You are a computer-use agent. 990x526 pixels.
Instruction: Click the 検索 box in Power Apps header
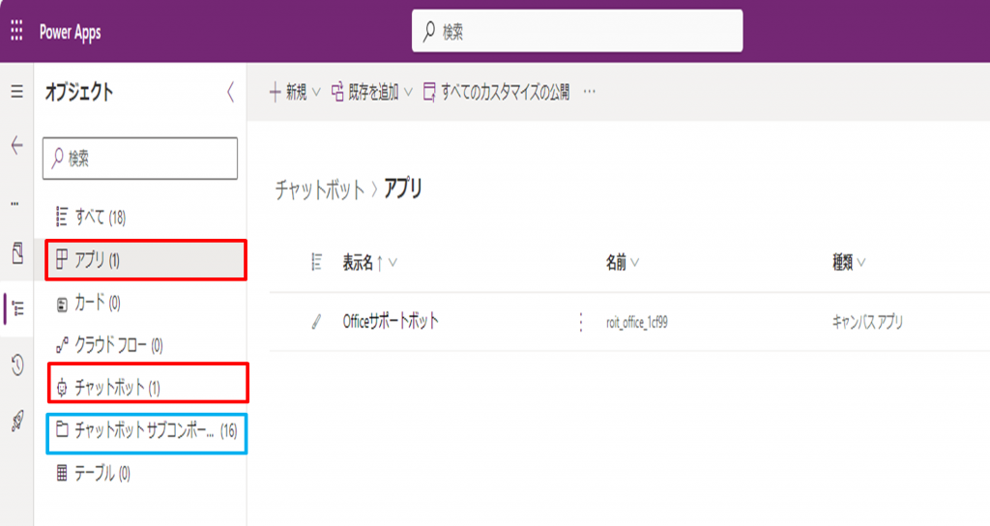(x=577, y=31)
